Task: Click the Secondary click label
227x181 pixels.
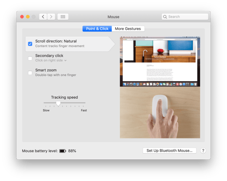Action: coord(49,56)
